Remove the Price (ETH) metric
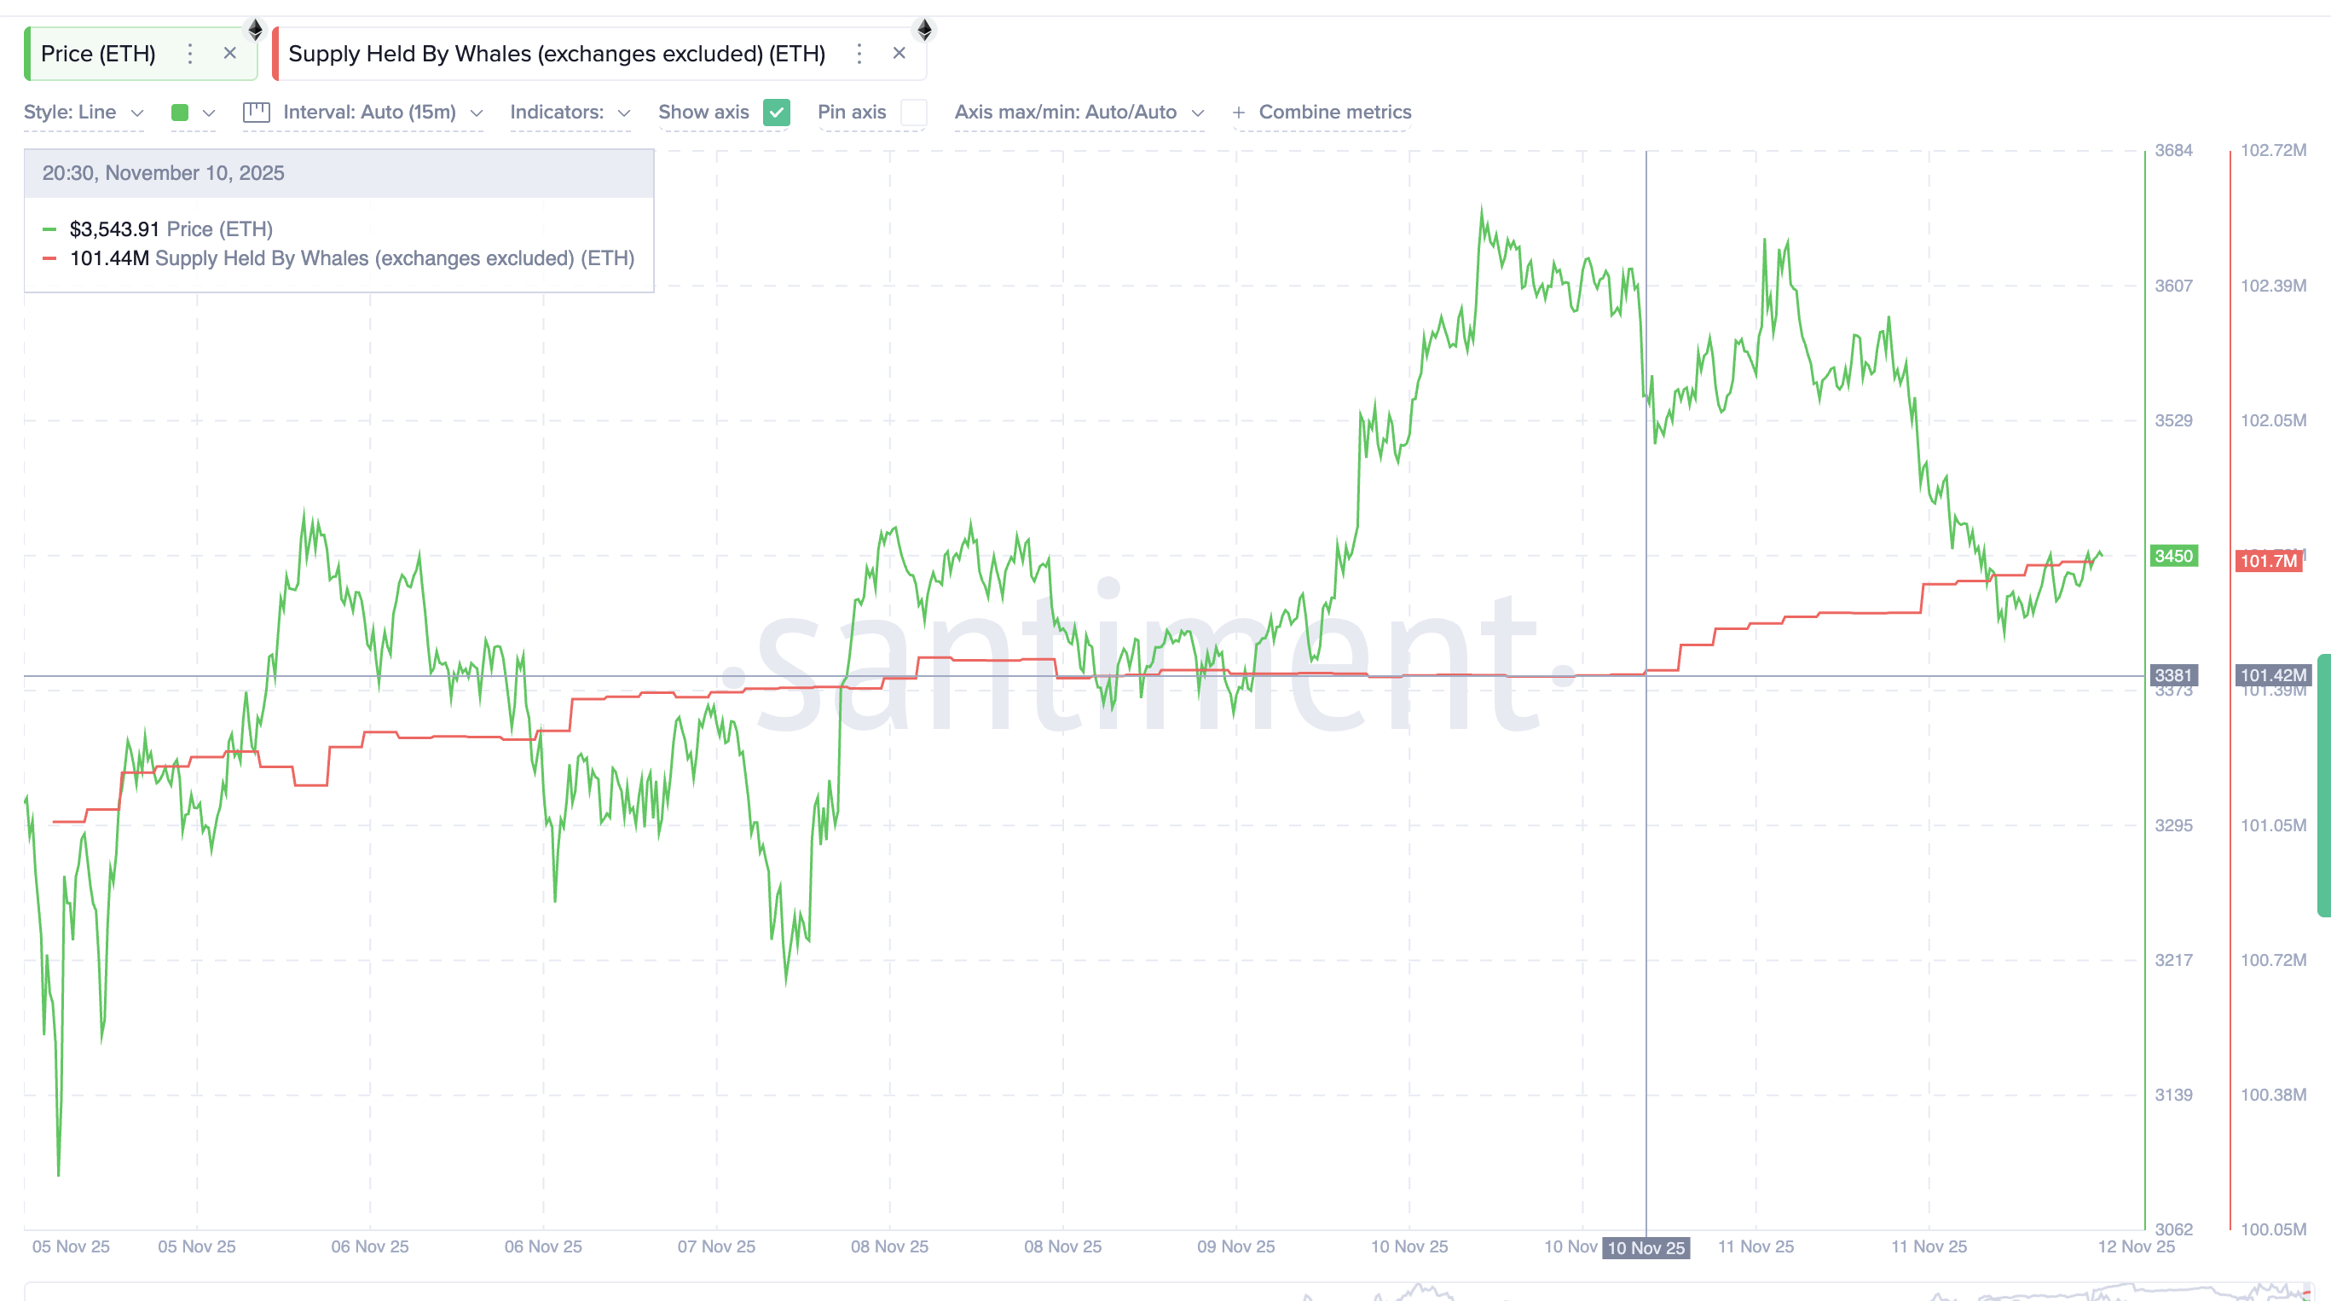 tap(231, 53)
